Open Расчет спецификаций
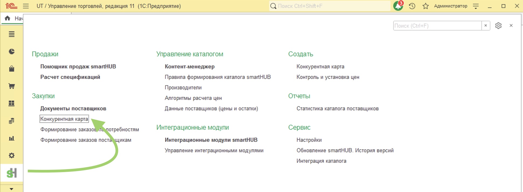The width and height of the screenshot is (523, 192). [x=70, y=77]
